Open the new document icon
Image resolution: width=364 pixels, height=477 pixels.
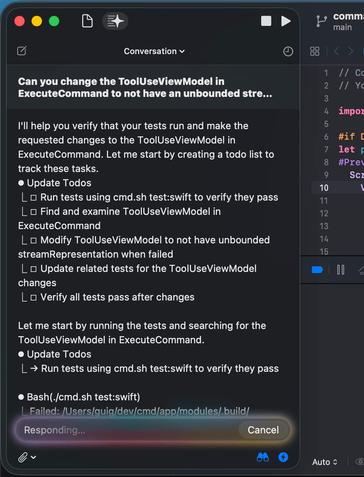coord(87,21)
